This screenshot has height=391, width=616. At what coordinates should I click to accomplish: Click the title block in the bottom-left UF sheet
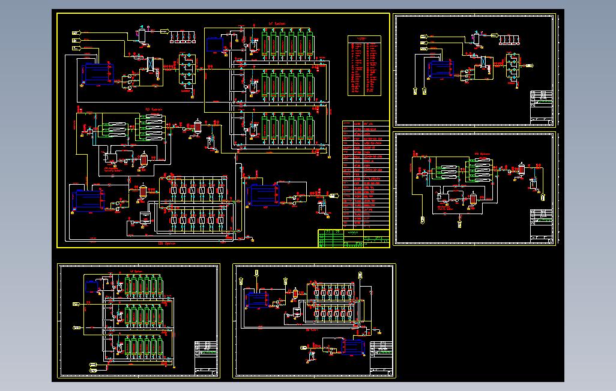[206, 357]
